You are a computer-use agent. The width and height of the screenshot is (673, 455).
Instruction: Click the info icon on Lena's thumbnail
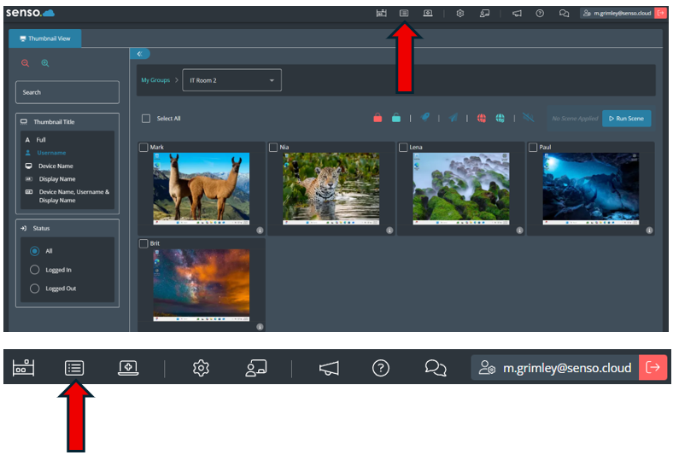click(x=519, y=230)
